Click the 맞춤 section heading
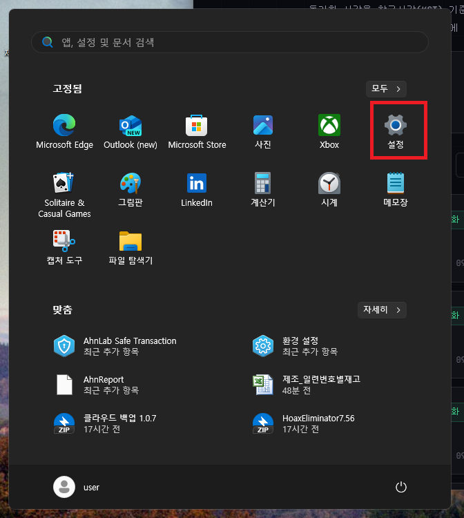 coord(62,309)
